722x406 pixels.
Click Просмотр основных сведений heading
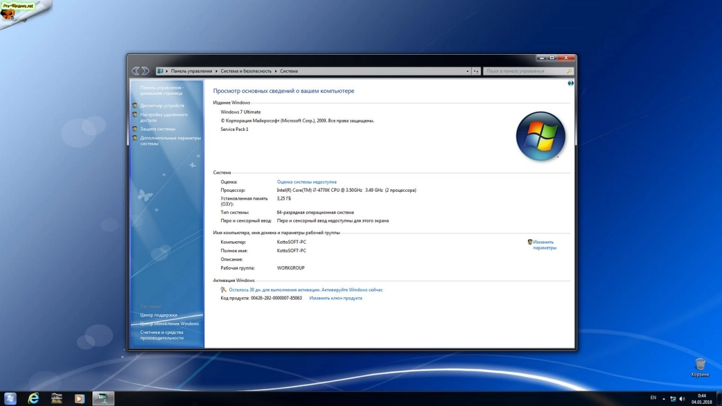click(284, 91)
